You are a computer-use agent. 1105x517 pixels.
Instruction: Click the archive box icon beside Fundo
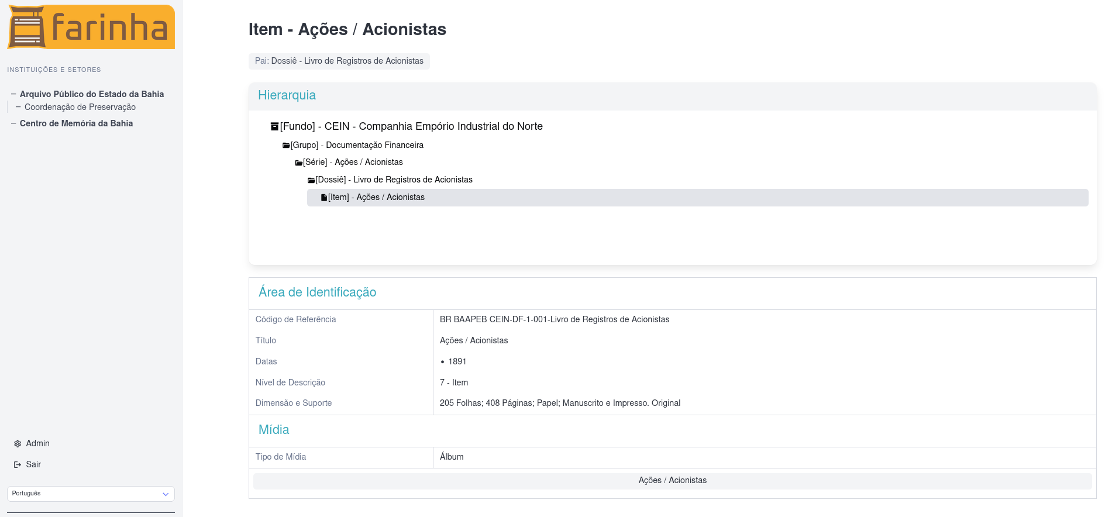tap(274, 126)
